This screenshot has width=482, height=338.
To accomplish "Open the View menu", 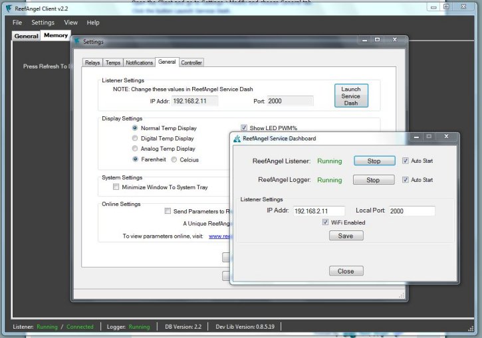I will coord(70,23).
